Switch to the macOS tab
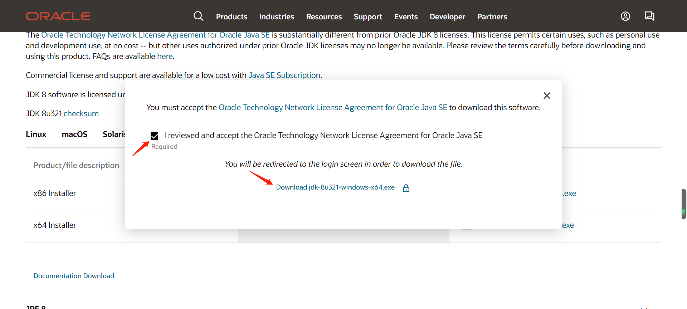The width and height of the screenshot is (687, 309). (x=74, y=134)
